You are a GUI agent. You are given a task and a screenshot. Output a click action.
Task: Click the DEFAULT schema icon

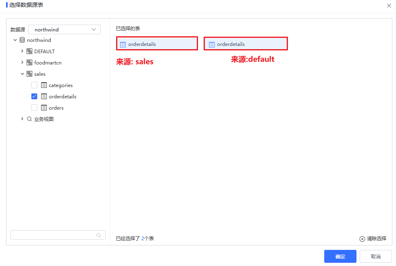click(x=29, y=51)
